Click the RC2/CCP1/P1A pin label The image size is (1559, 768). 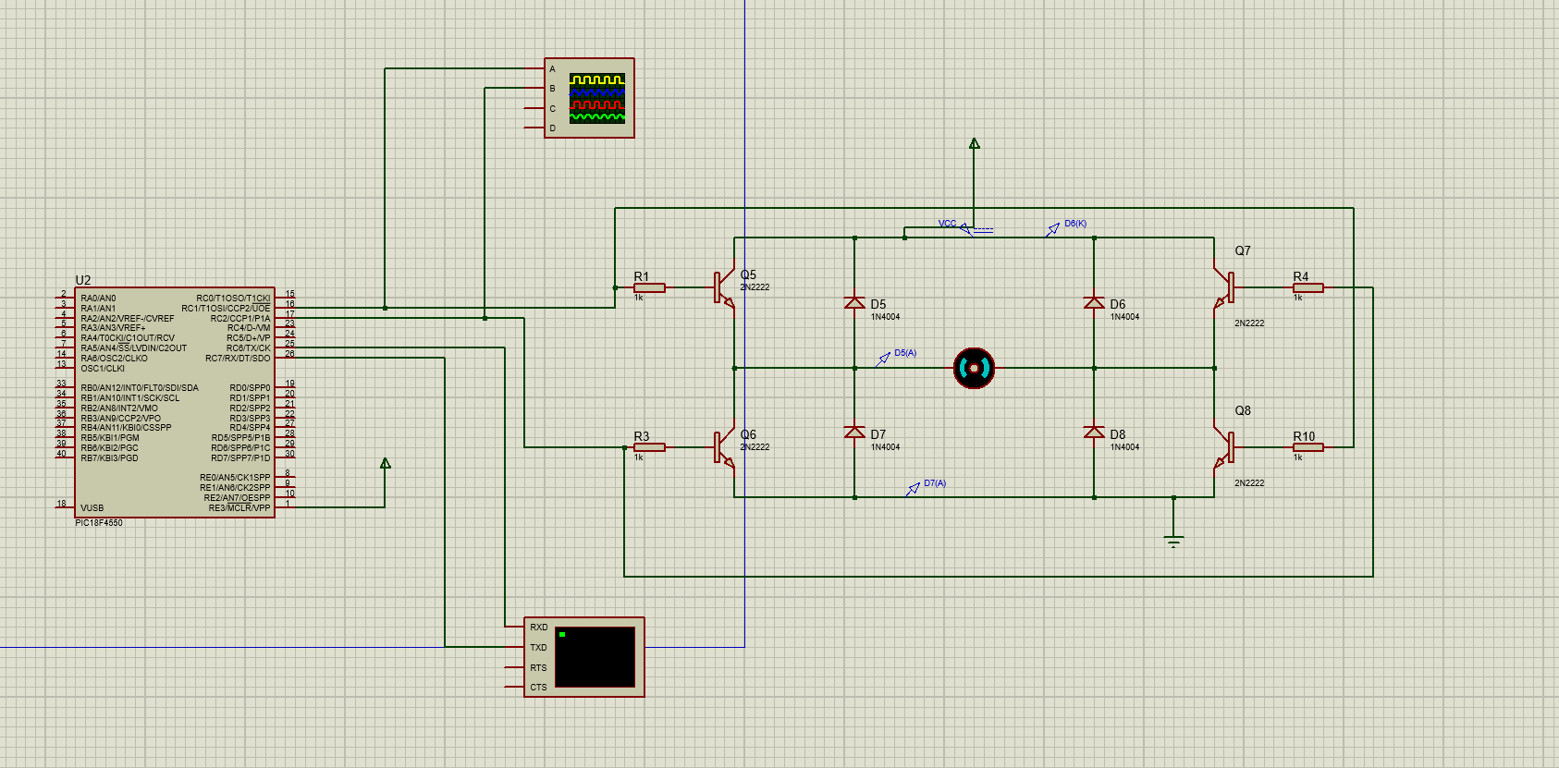click(240, 319)
